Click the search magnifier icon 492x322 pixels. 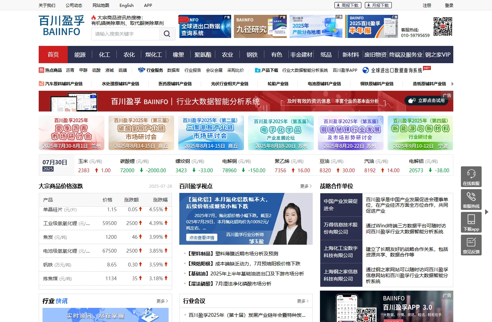tap(167, 34)
